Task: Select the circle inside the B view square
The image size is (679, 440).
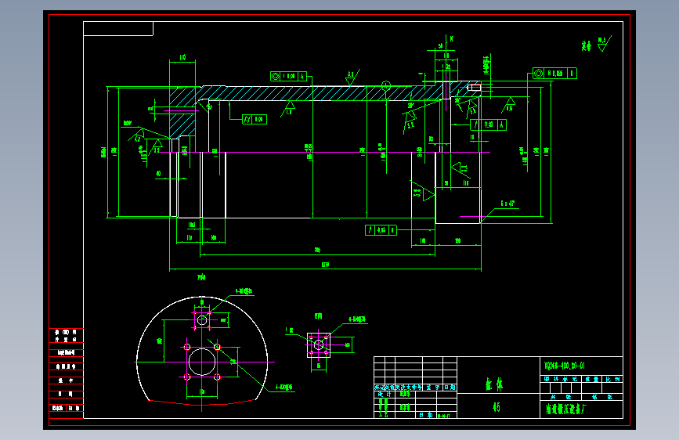Action: [x=319, y=344]
